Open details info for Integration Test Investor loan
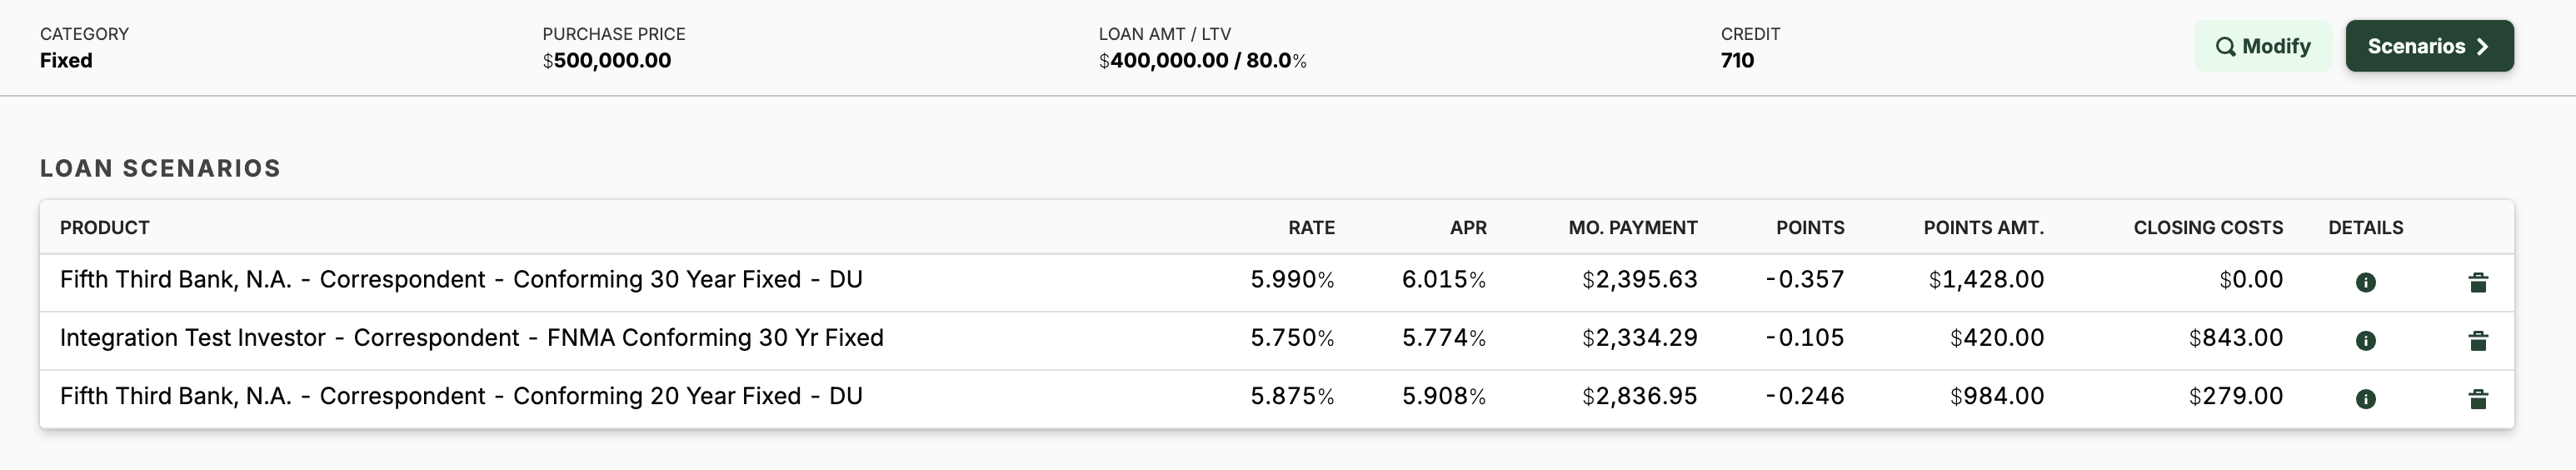 point(2365,341)
